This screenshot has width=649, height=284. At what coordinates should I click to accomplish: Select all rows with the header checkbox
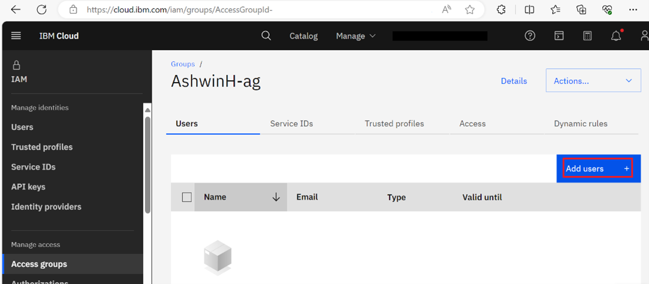click(186, 197)
